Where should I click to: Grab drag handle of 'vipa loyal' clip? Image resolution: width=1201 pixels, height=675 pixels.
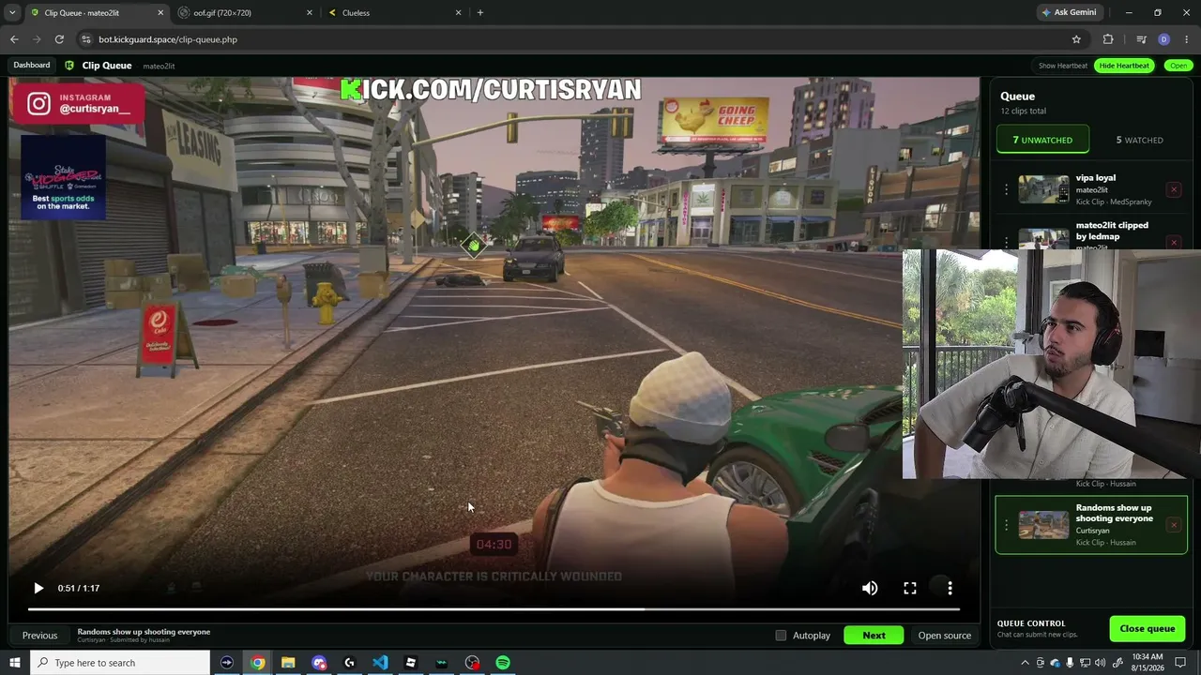click(1006, 189)
